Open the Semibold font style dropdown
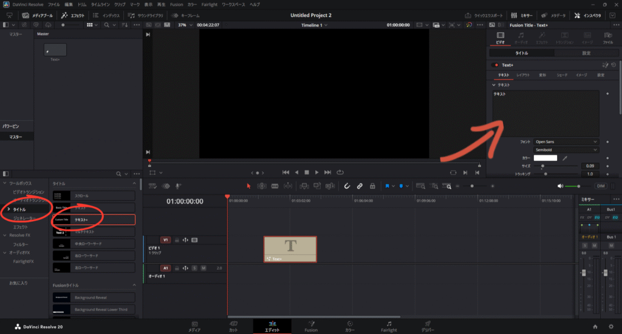Image resolution: width=622 pixels, height=334 pixels. pyautogui.click(x=566, y=149)
